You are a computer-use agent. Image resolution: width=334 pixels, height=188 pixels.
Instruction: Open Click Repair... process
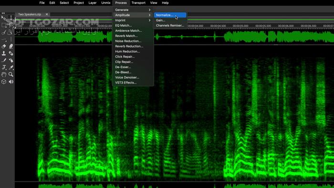[133, 57]
